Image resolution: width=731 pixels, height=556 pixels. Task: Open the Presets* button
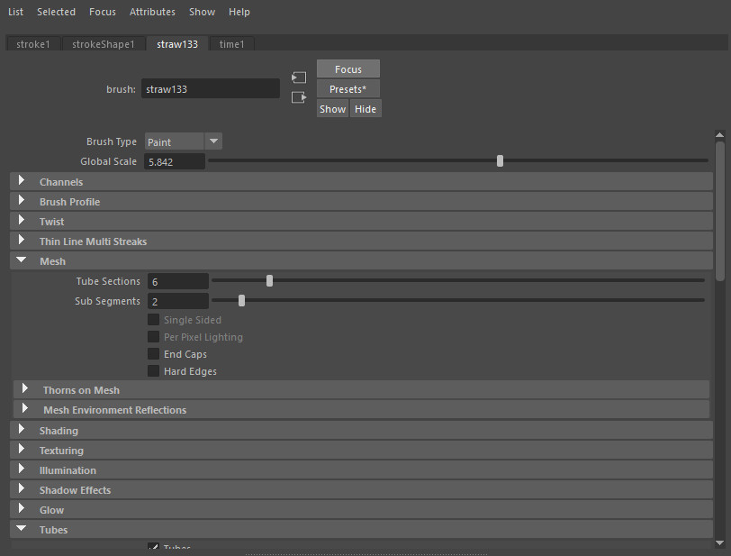[x=348, y=88]
